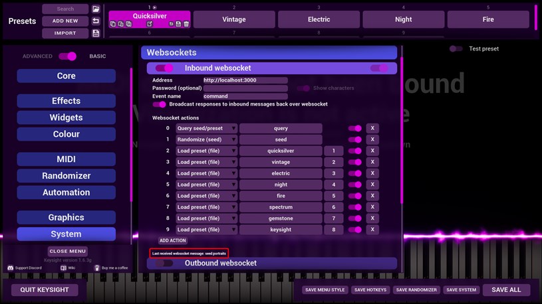Click the third copy icon on Quicksilver preset
Screen dimensions: 542x304
pos(128,24)
